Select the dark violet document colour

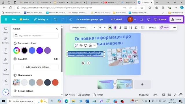[x=40, y=51]
